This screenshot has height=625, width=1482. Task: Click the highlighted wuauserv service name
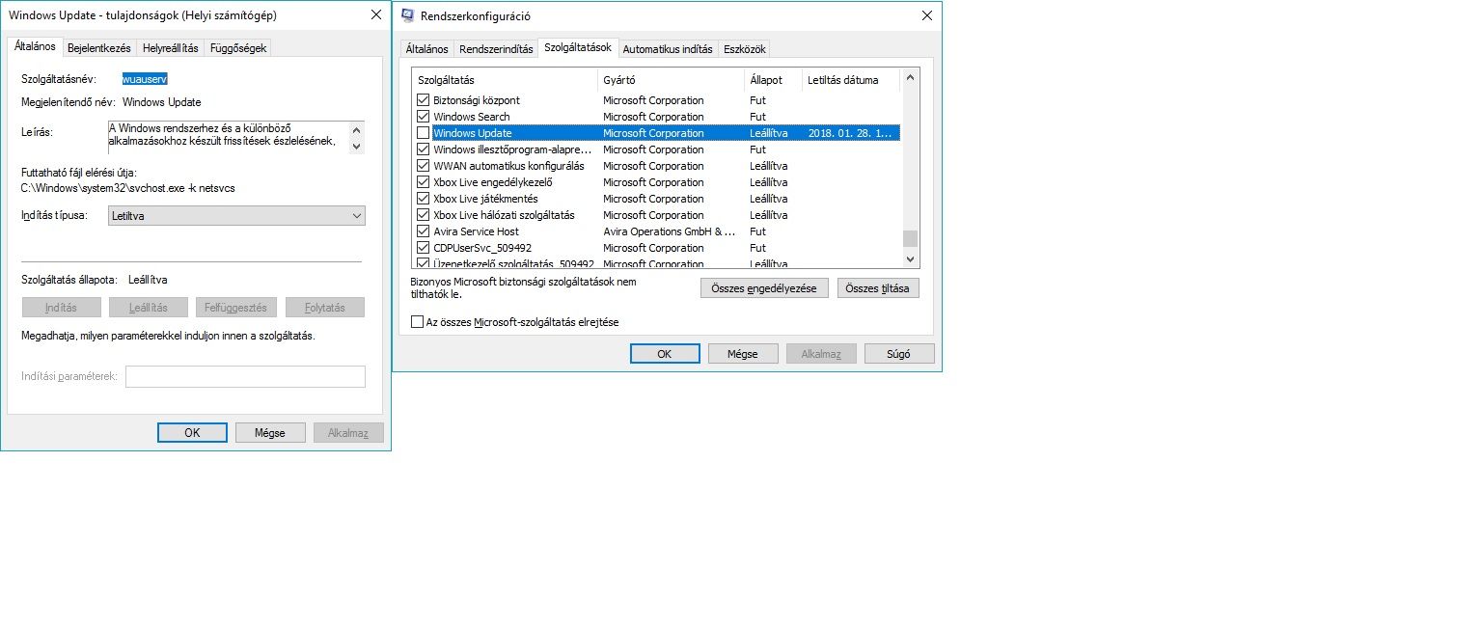145,78
